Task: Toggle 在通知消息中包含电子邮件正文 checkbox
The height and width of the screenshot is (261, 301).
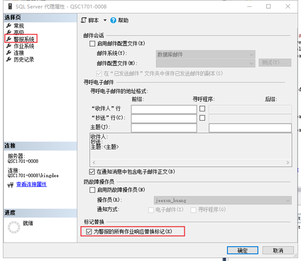Action: click(92, 172)
